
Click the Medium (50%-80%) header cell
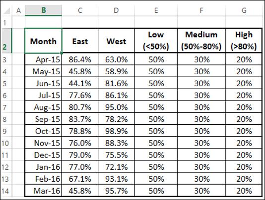pyautogui.click(x=201, y=41)
